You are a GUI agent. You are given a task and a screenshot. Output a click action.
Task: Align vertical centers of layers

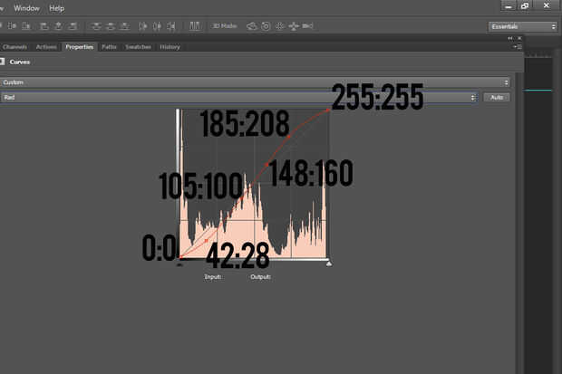pyautogui.click(x=12, y=25)
